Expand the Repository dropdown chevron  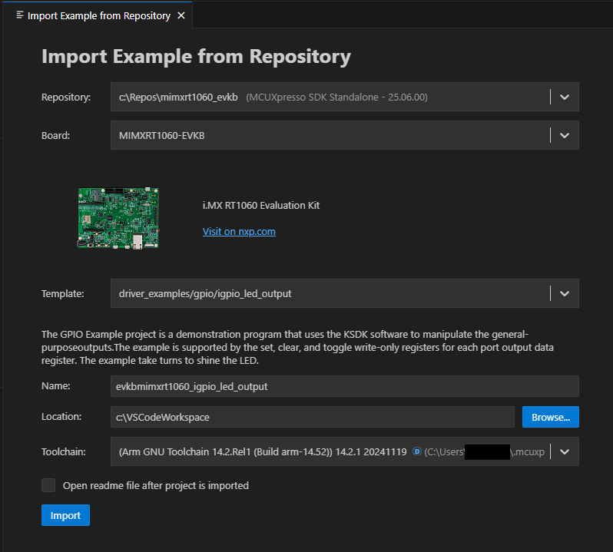coord(565,97)
